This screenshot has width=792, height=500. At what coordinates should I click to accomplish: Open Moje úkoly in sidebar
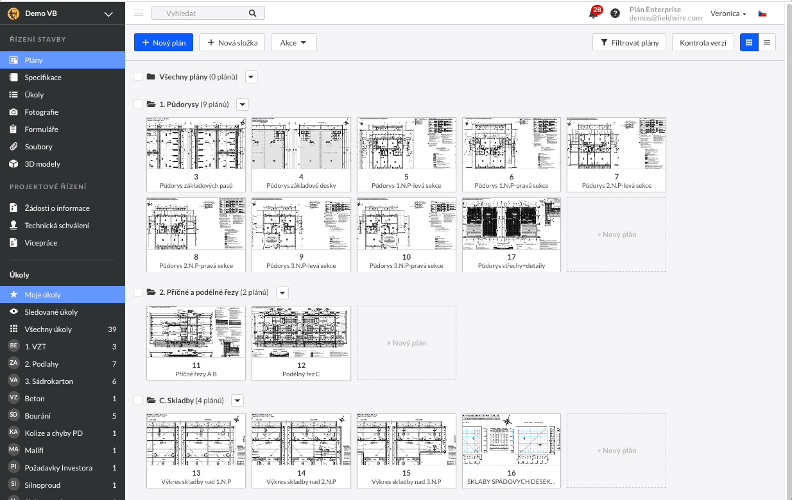click(x=62, y=295)
